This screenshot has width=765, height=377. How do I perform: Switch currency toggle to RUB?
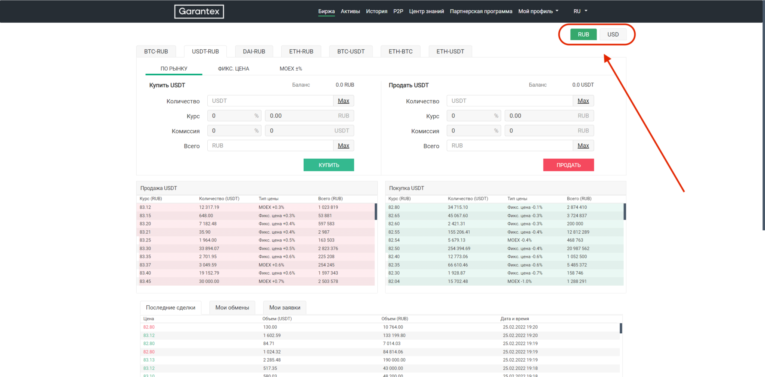(x=583, y=34)
